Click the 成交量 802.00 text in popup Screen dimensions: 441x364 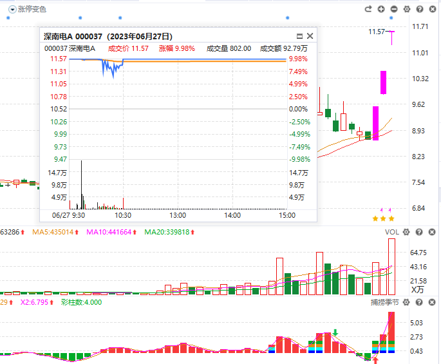click(x=229, y=48)
